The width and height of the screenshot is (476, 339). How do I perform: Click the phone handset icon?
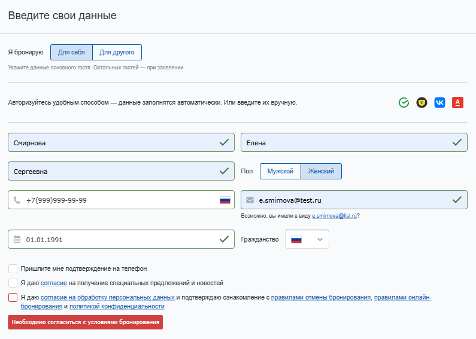click(17, 200)
